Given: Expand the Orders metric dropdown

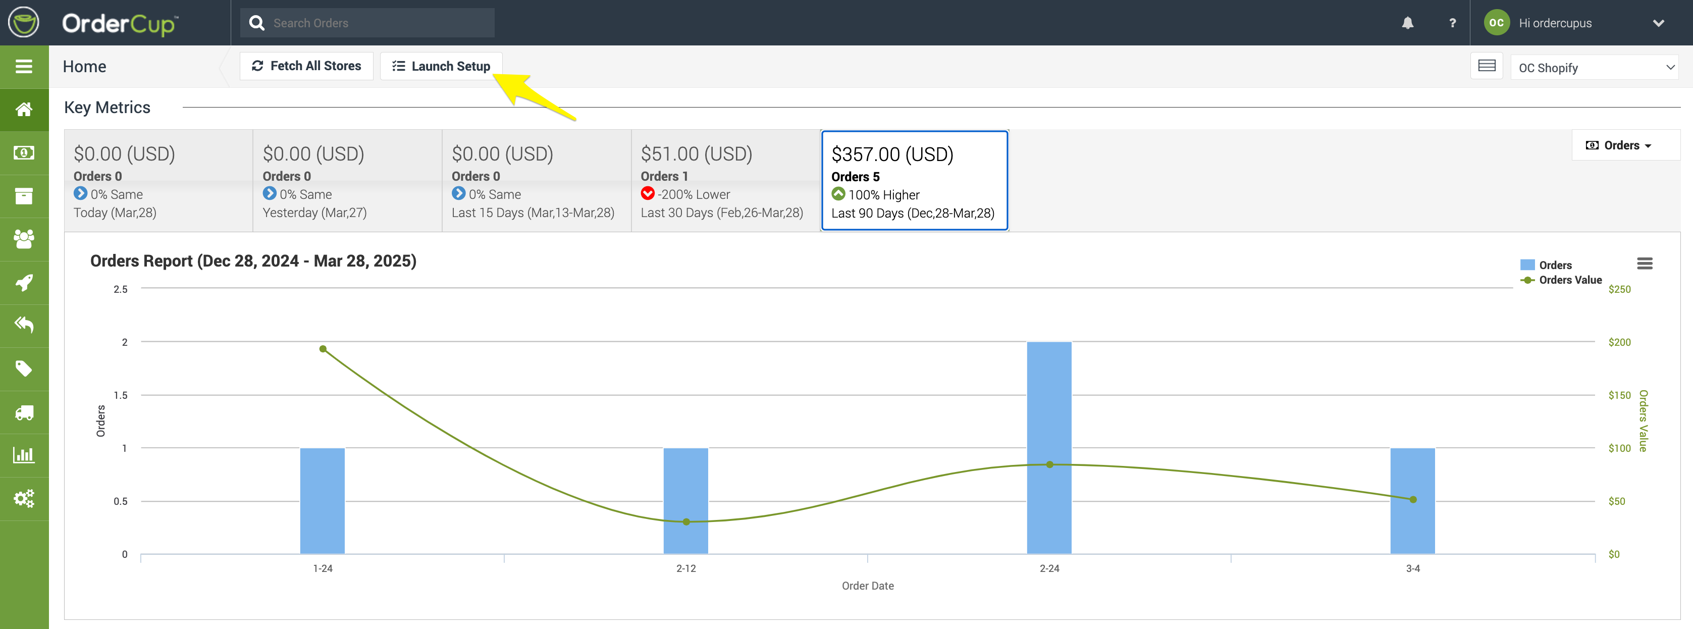Looking at the screenshot, I should tap(1619, 145).
